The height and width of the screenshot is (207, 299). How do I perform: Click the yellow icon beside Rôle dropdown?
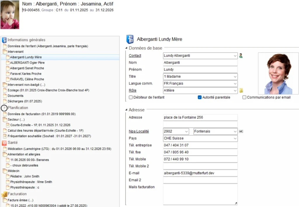(x=241, y=90)
